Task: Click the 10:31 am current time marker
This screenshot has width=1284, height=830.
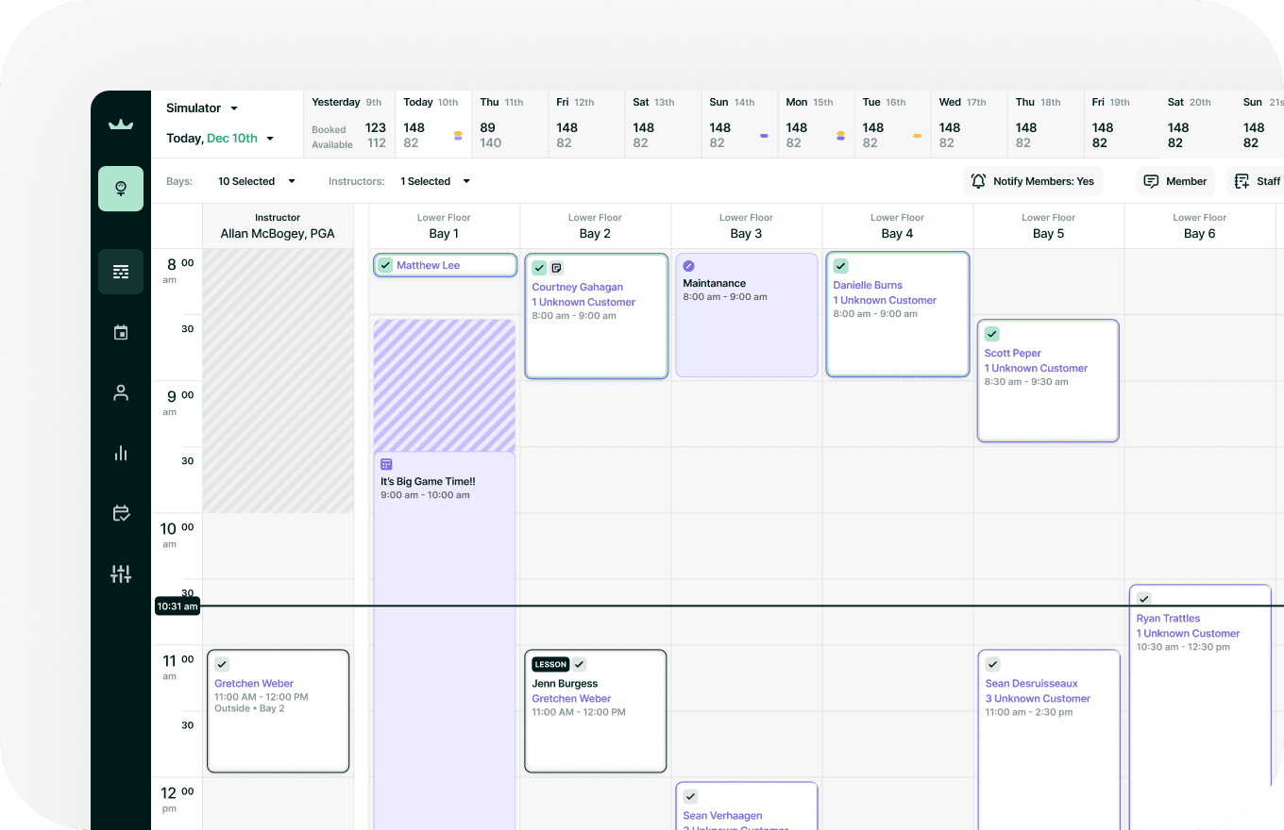Action: pyautogui.click(x=177, y=606)
